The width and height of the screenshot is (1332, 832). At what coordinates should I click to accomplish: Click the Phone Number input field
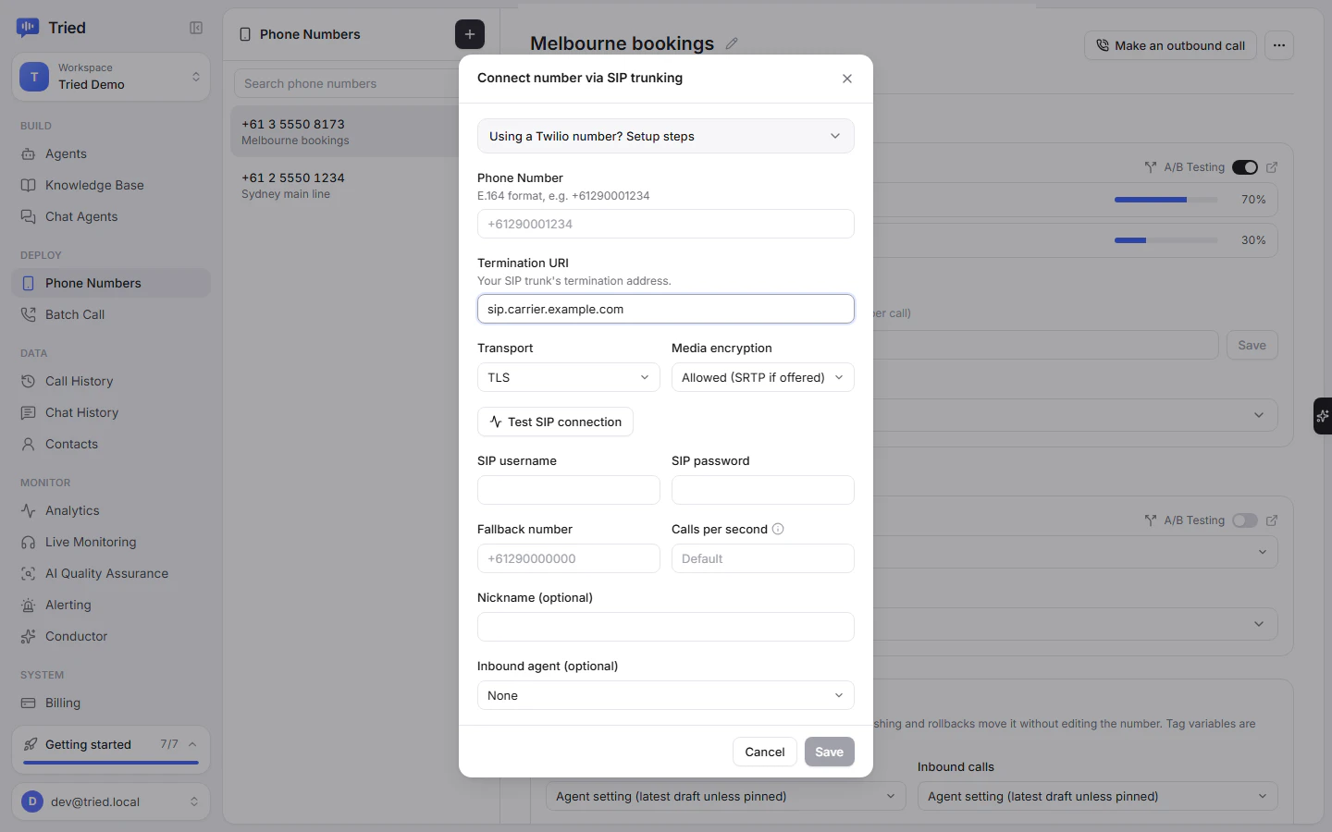[x=666, y=224]
